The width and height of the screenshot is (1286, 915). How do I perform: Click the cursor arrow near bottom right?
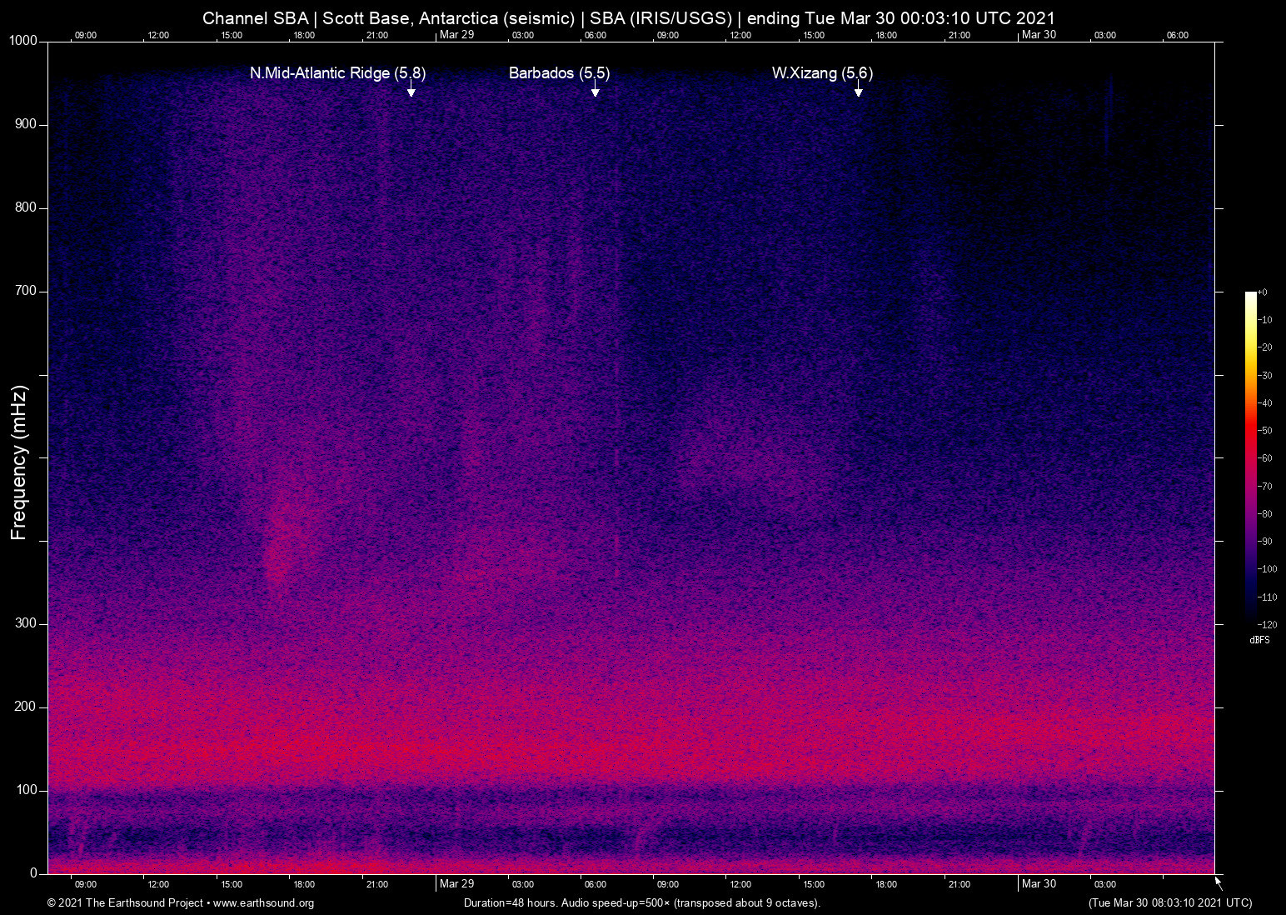(x=1217, y=881)
